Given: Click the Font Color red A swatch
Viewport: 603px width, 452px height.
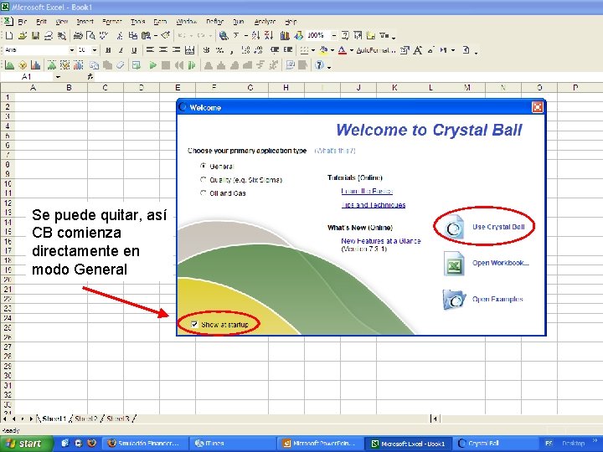Looking at the screenshot, I should (x=343, y=50).
